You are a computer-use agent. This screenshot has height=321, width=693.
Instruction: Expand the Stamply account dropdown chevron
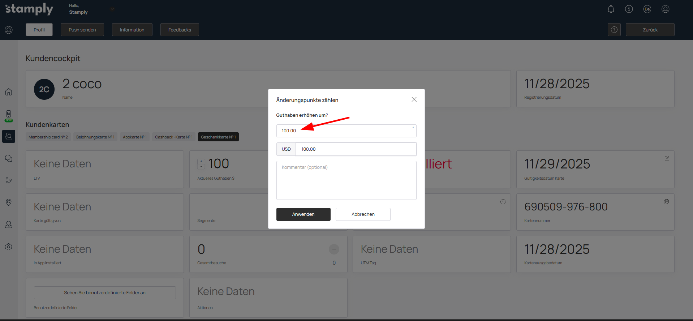pos(112,9)
